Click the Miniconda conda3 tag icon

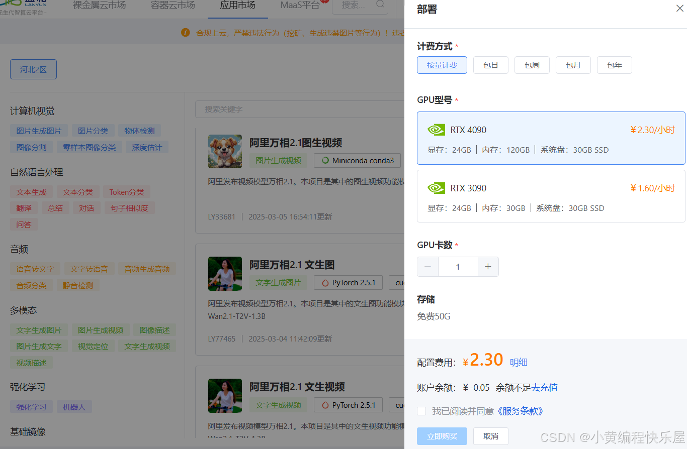pyautogui.click(x=325, y=161)
